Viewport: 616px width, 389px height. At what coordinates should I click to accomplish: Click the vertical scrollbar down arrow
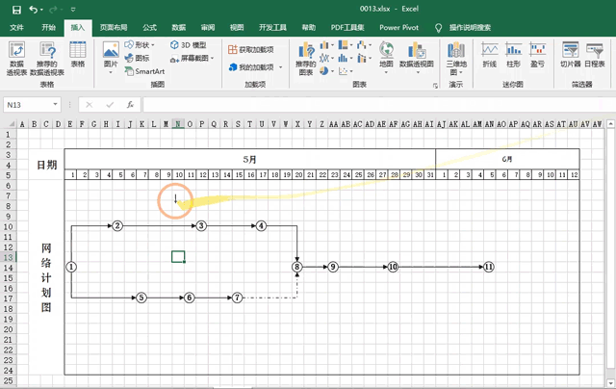point(610,381)
